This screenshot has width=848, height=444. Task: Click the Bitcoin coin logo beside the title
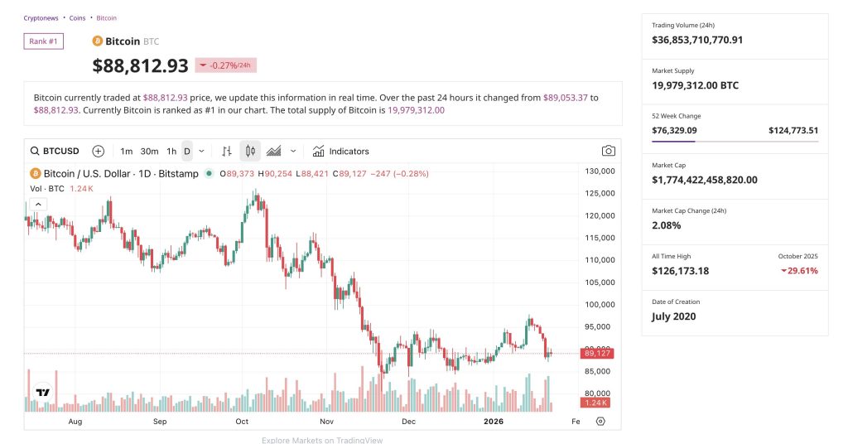(97, 41)
